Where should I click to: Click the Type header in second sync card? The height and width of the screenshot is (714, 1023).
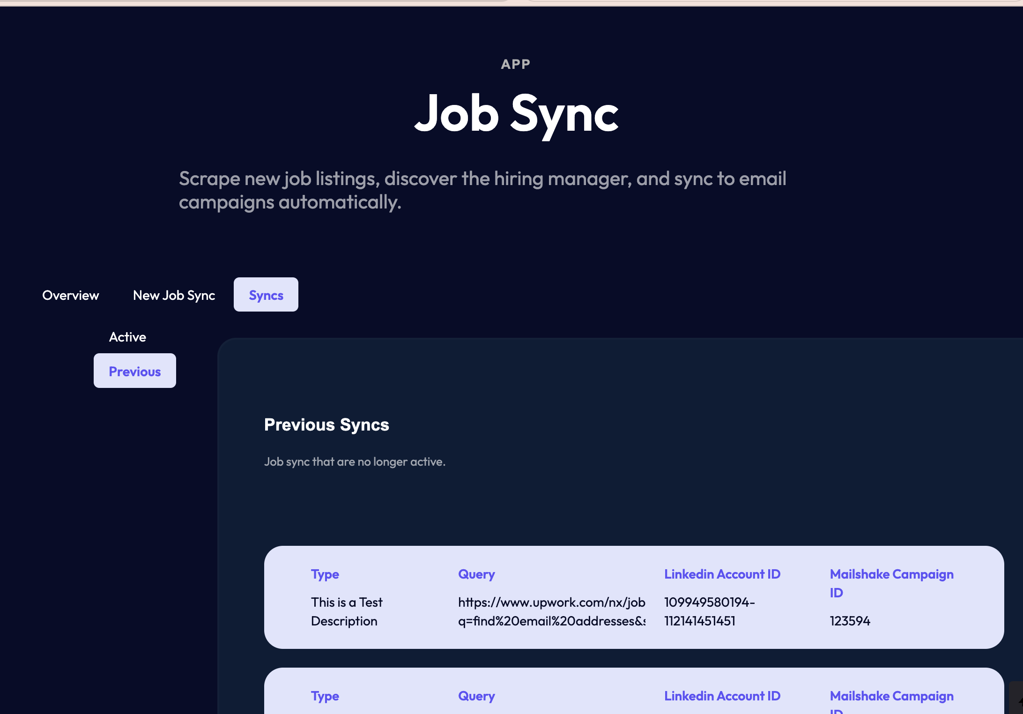coord(325,696)
